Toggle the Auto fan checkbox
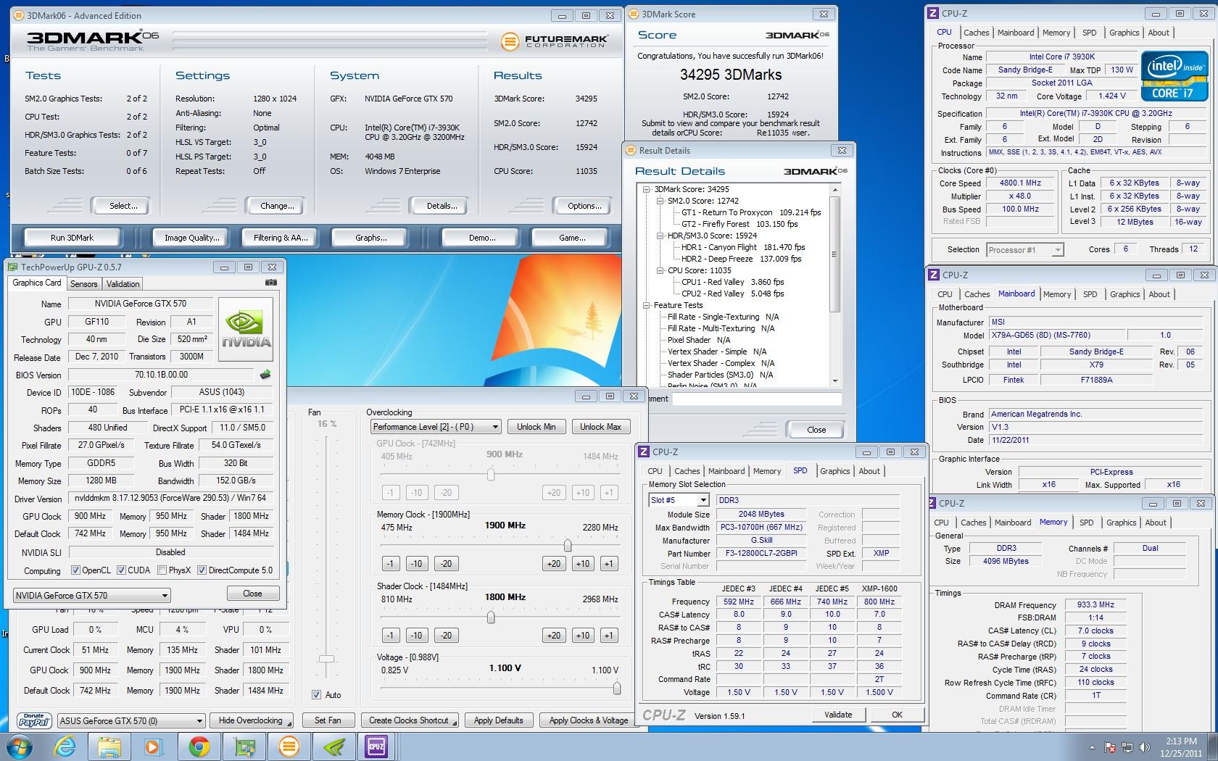 317,694
